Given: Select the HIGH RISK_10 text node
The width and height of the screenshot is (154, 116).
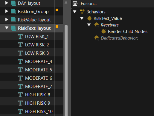Looking at the screenshot, I should pos(39,112).
